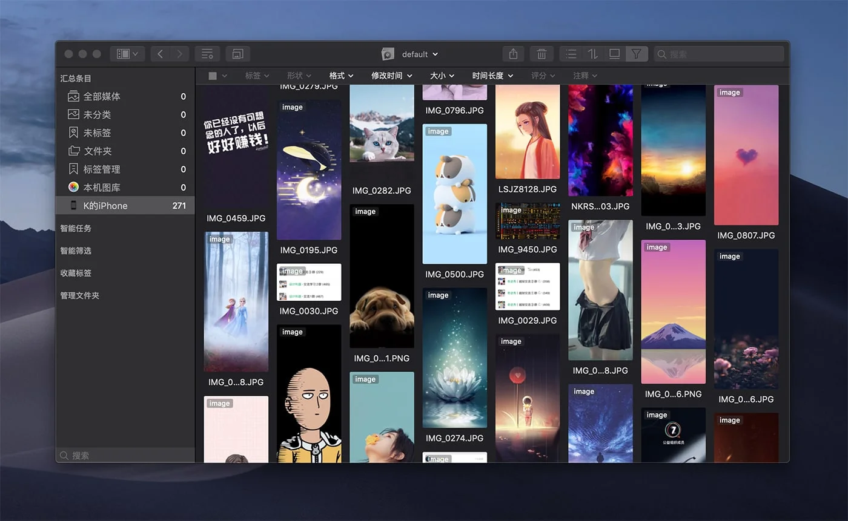Click the image window toolbar icon
The image size is (848, 521).
click(237, 54)
